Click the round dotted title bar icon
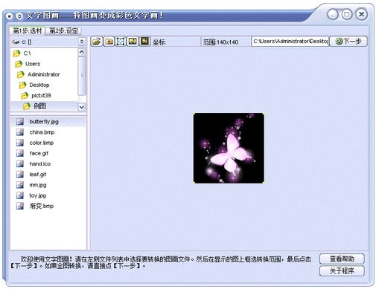 [x=19, y=16]
